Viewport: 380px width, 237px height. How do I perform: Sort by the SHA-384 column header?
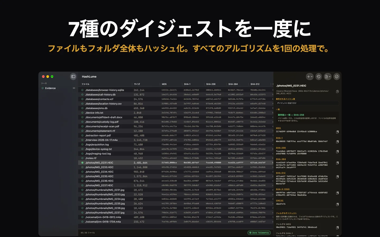[x=233, y=84]
